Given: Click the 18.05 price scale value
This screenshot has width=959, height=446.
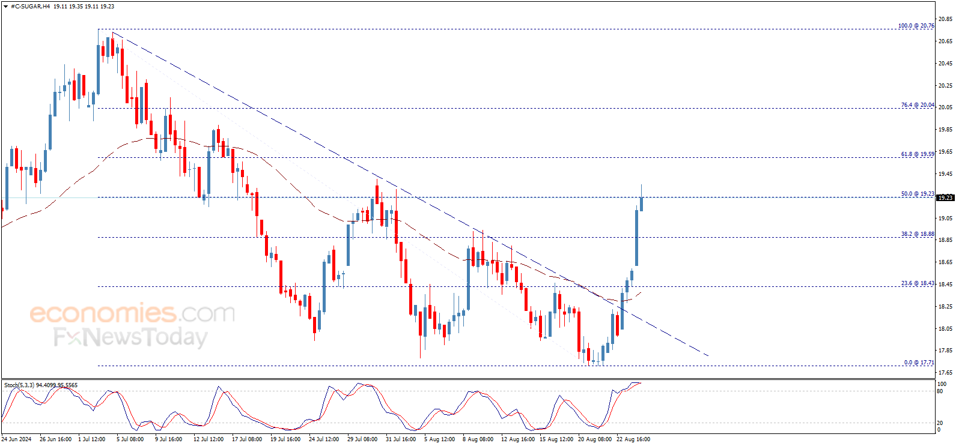Looking at the screenshot, I should tap(945, 329).
